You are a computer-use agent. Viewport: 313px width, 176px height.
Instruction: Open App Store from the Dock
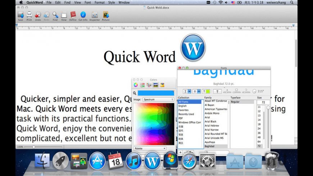coord(97,161)
